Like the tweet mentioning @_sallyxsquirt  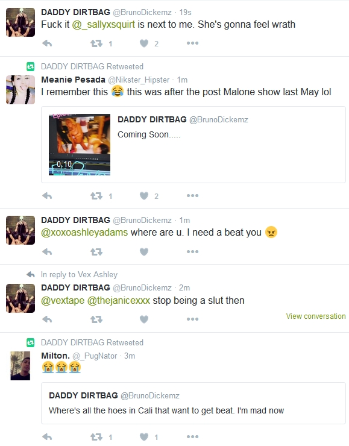point(144,43)
